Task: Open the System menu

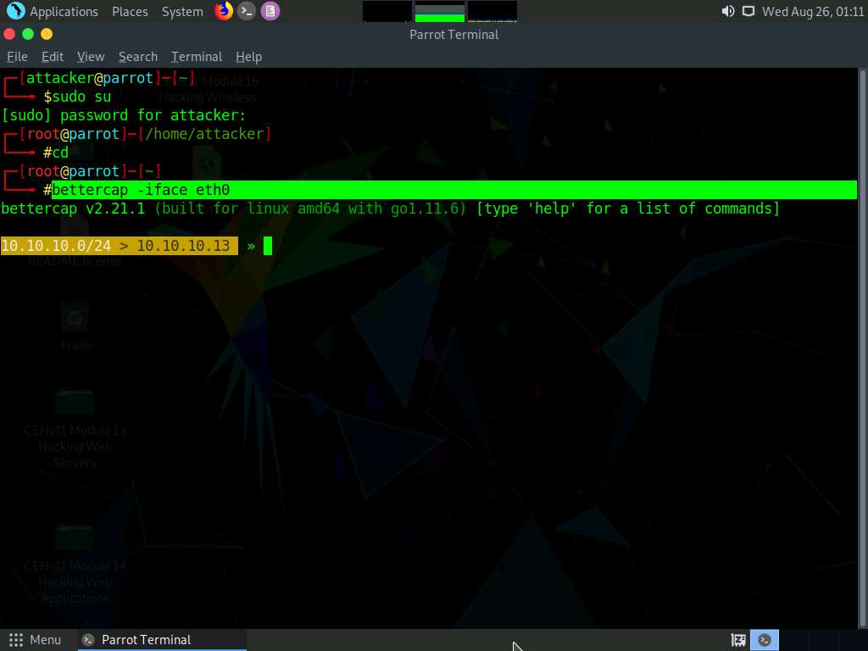Action: pos(182,12)
